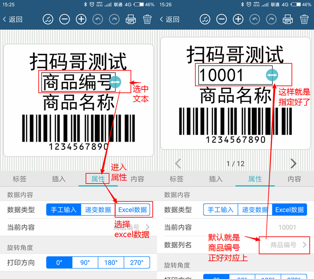Open 数据列名 商品编号 chevron in right screen
The height and width of the screenshot is (279, 314).
pos(305,245)
